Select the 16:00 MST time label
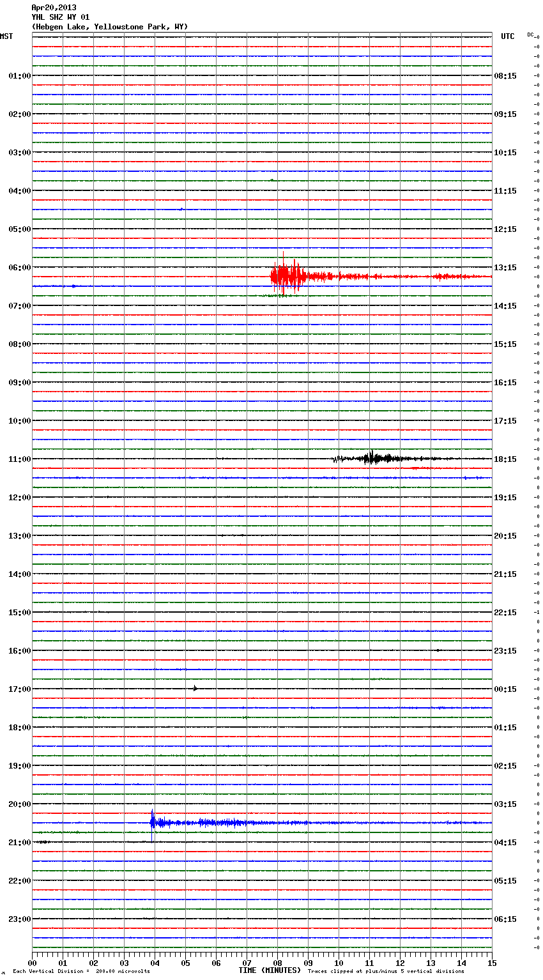 [x=20, y=651]
